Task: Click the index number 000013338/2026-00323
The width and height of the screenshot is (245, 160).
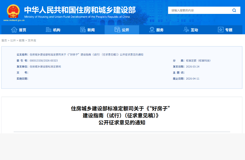Action: pos(44,61)
